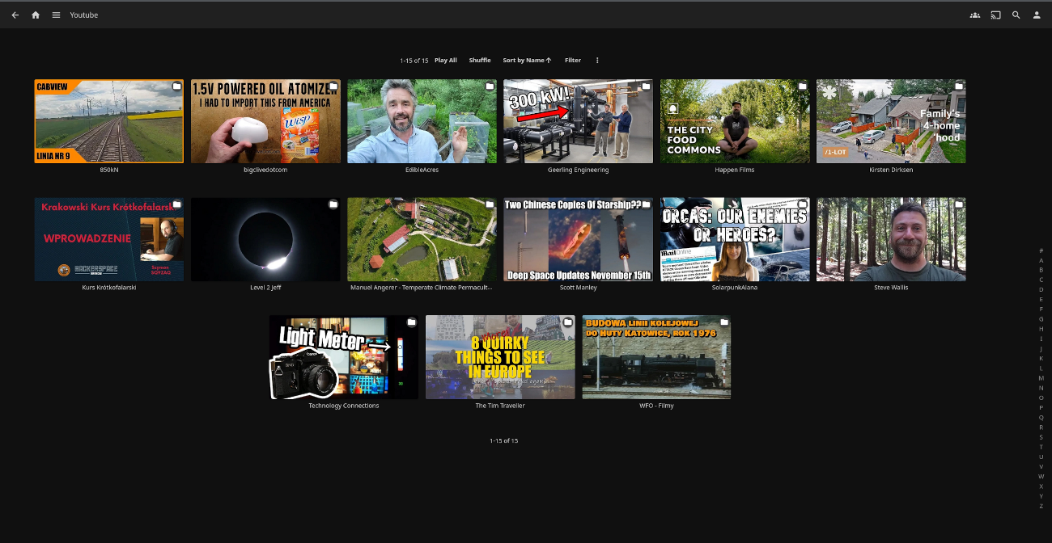The width and height of the screenshot is (1052, 543).
Task: Jump to letter T in alphabet picker
Action: pos(1041,447)
